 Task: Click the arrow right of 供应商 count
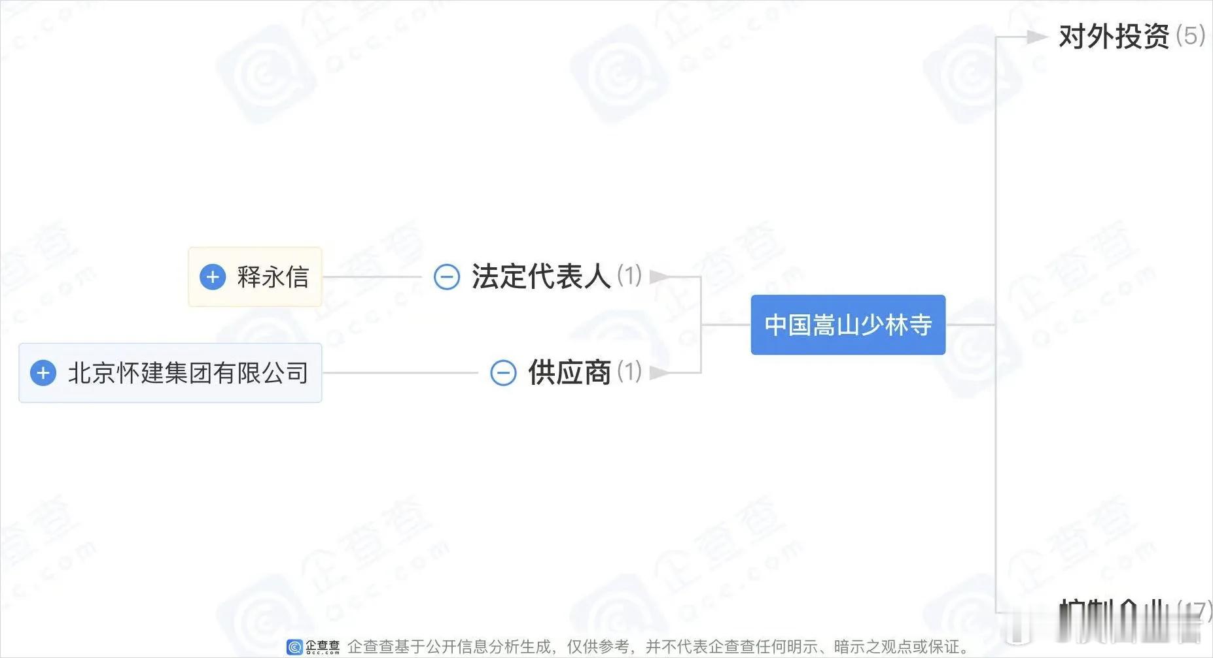tap(659, 373)
